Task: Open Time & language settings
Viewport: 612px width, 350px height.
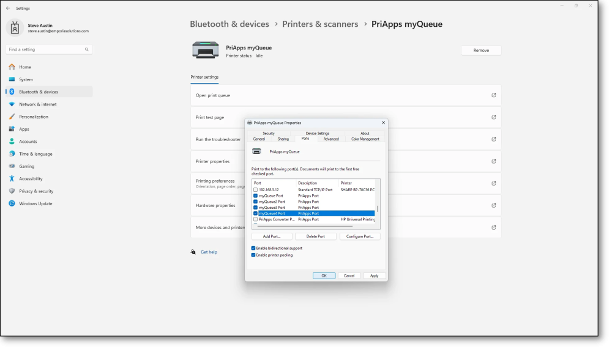Action: [x=49, y=154]
